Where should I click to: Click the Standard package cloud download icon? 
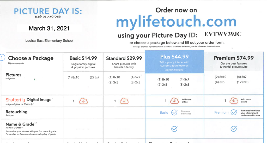(124, 101)
